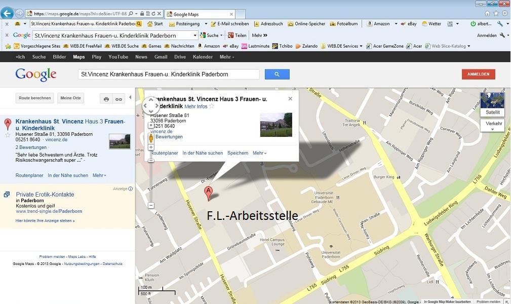Click the map zoom slider track

(151, 176)
